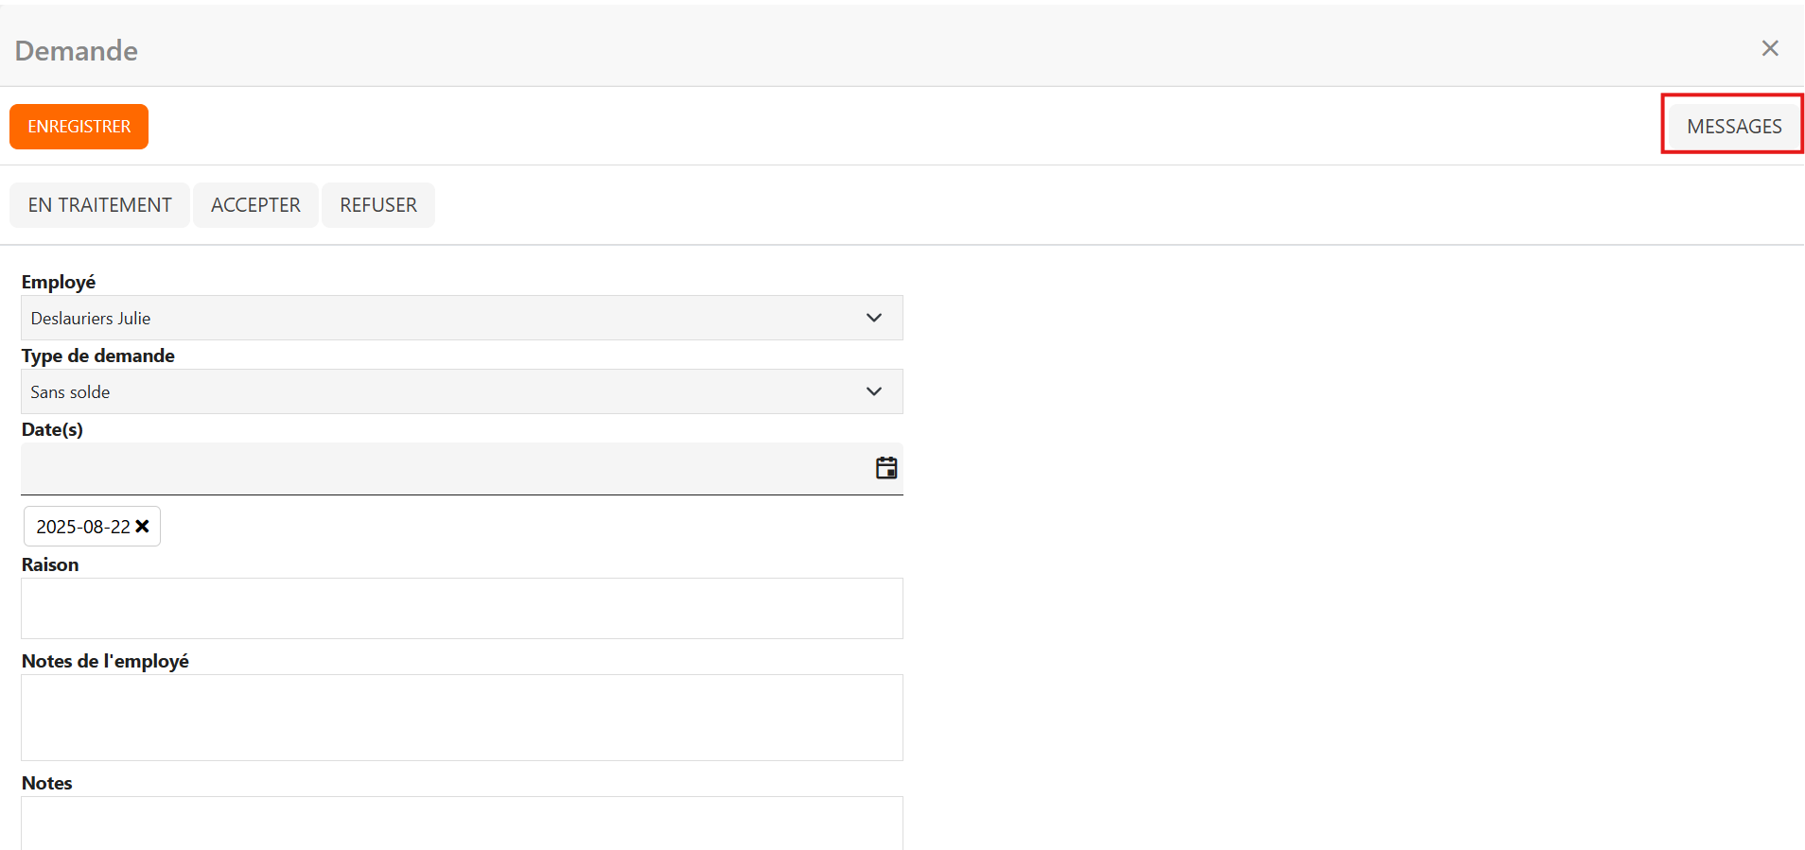Click the Notes de l'employé label
This screenshot has width=1805, height=850.
click(x=105, y=661)
